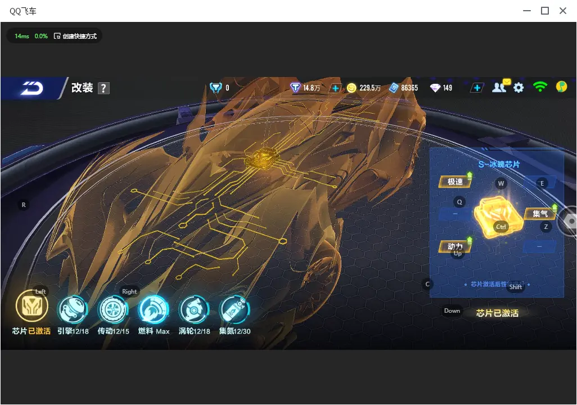
Task: Click the 引擎12/18 label
Action: (73, 331)
